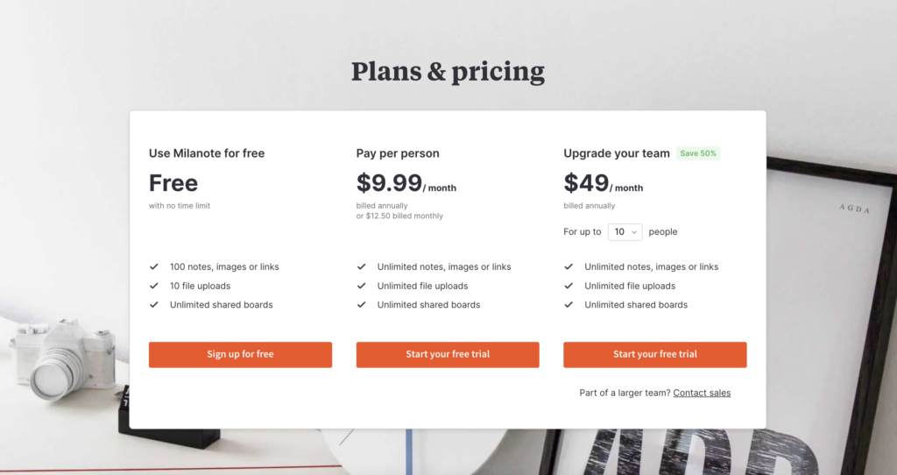Click the '$49 / month' team price

pyautogui.click(x=603, y=184)
